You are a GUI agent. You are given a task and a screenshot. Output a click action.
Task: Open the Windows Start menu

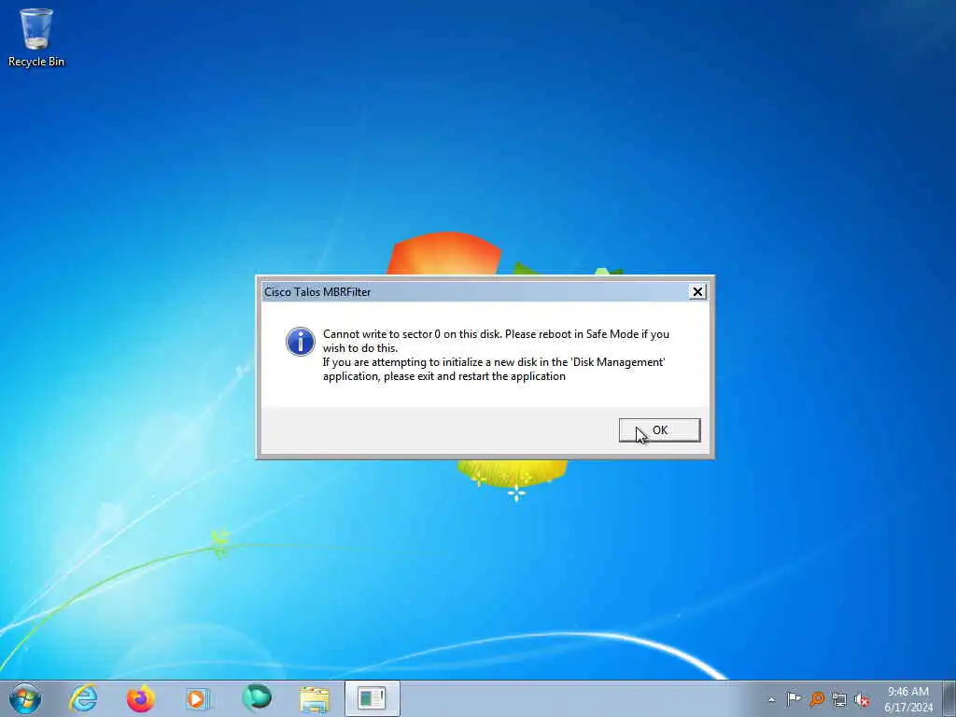tap(25, 698)
